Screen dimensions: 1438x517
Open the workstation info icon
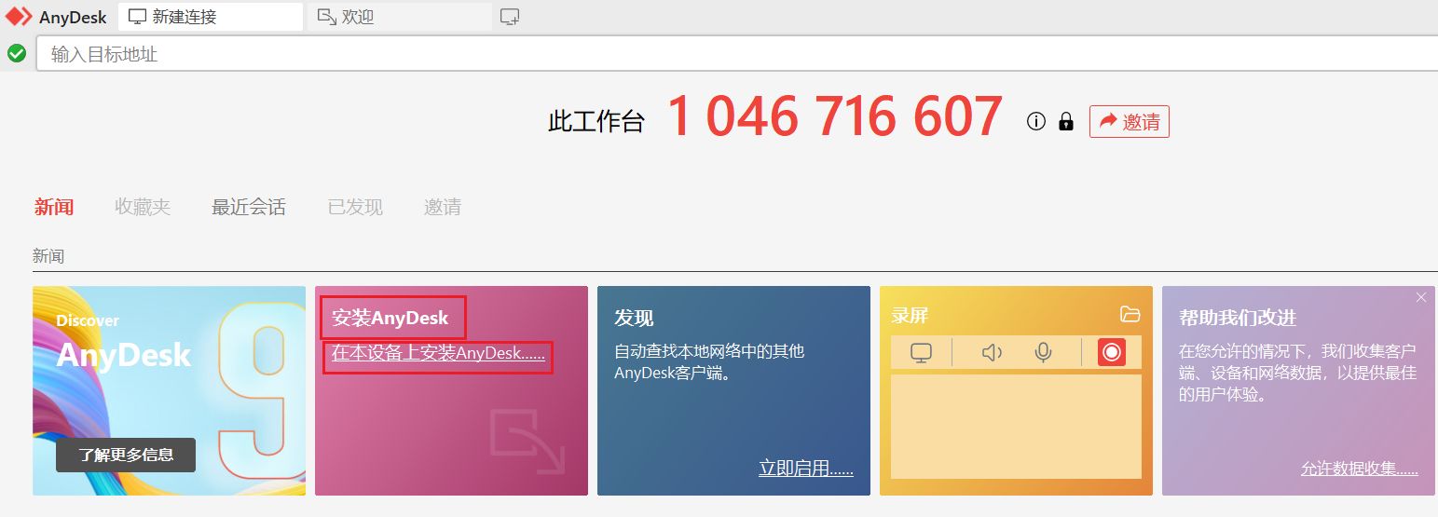tap(1036, 121)
